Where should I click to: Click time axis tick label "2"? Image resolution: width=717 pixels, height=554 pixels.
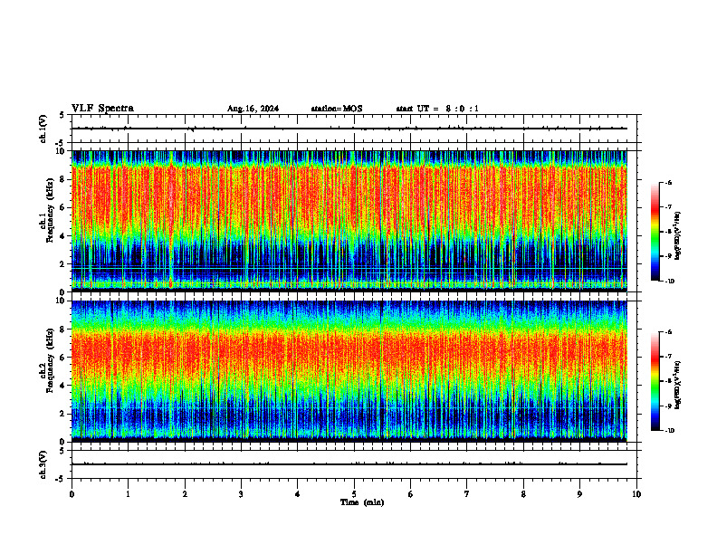point(185,494)
